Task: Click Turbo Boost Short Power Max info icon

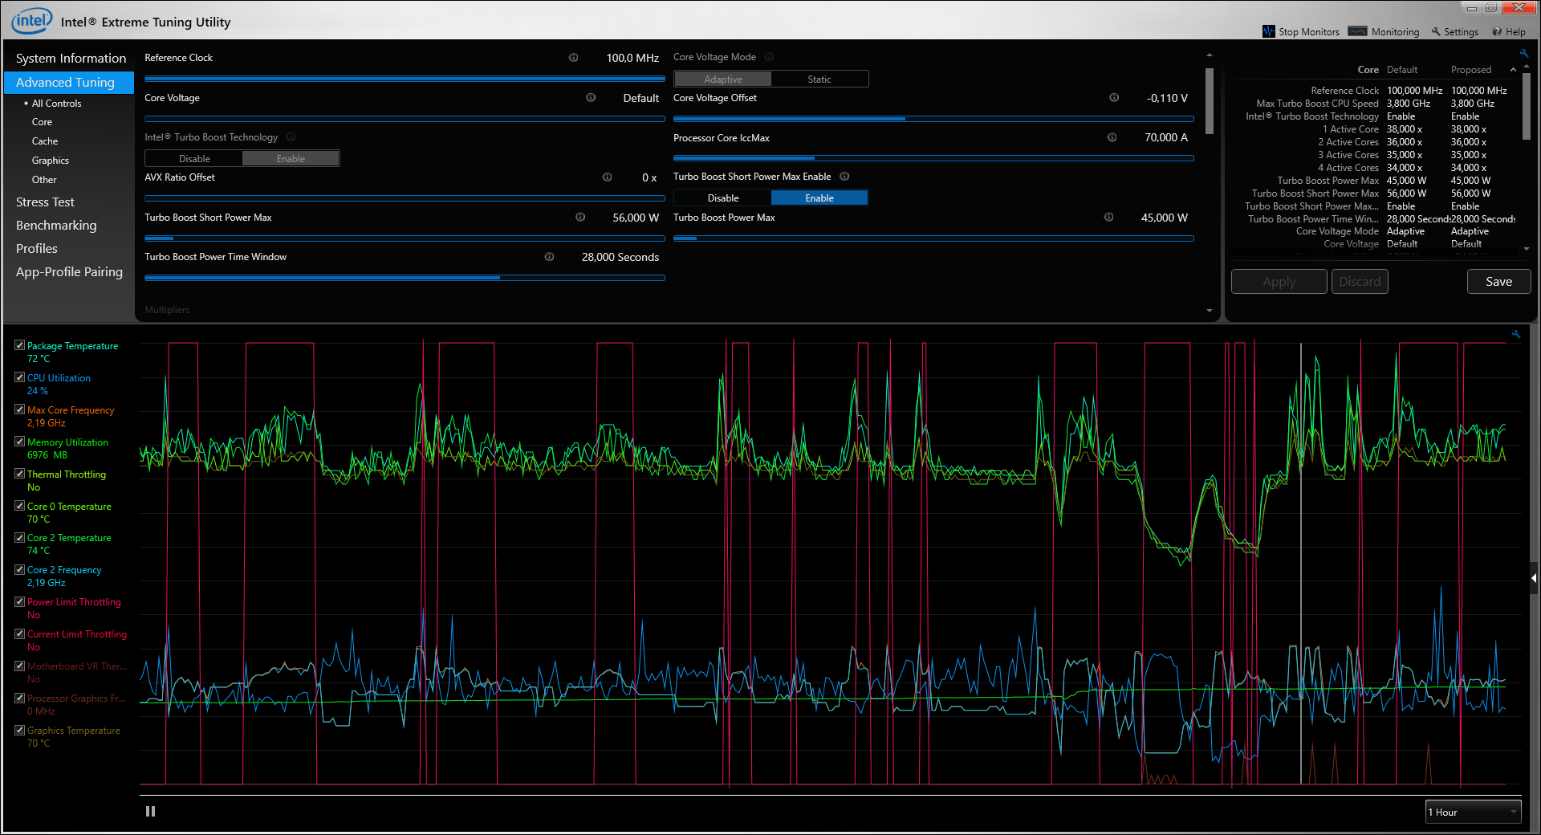Action: pos(580,218)
